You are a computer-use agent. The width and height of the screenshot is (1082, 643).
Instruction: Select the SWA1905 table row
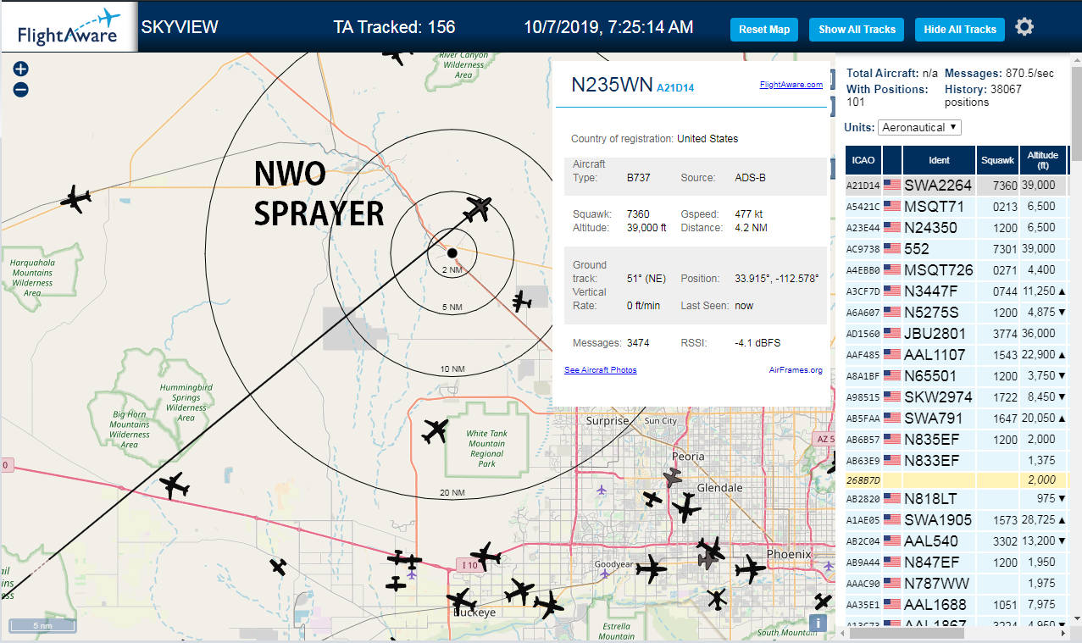[956, 519]
